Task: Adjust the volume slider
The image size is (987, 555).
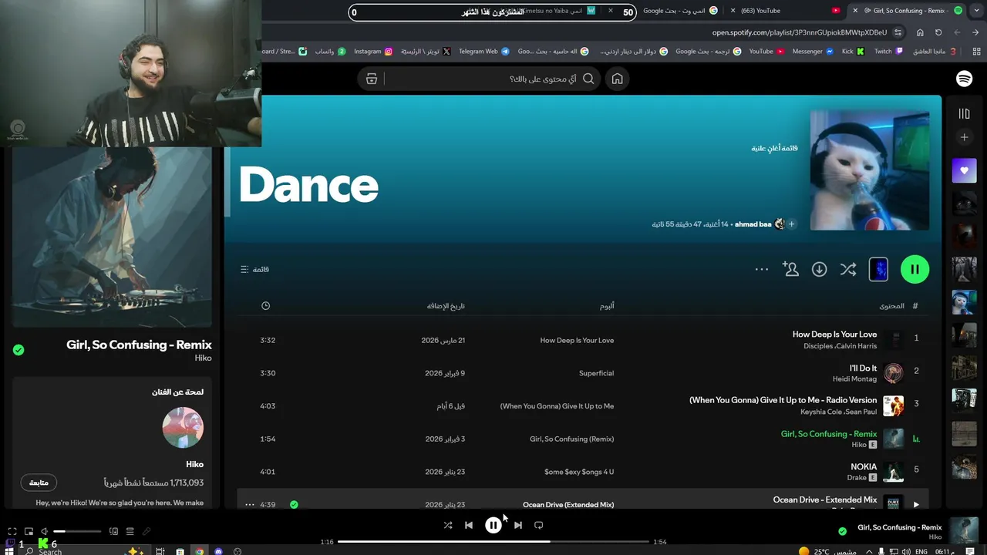Action: click(77, 531)
